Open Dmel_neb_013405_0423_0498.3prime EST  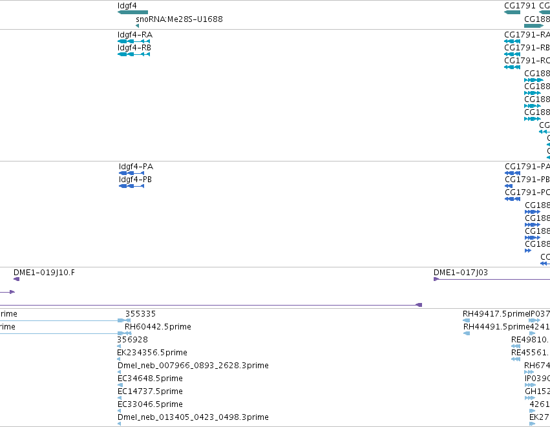[193, 417]
